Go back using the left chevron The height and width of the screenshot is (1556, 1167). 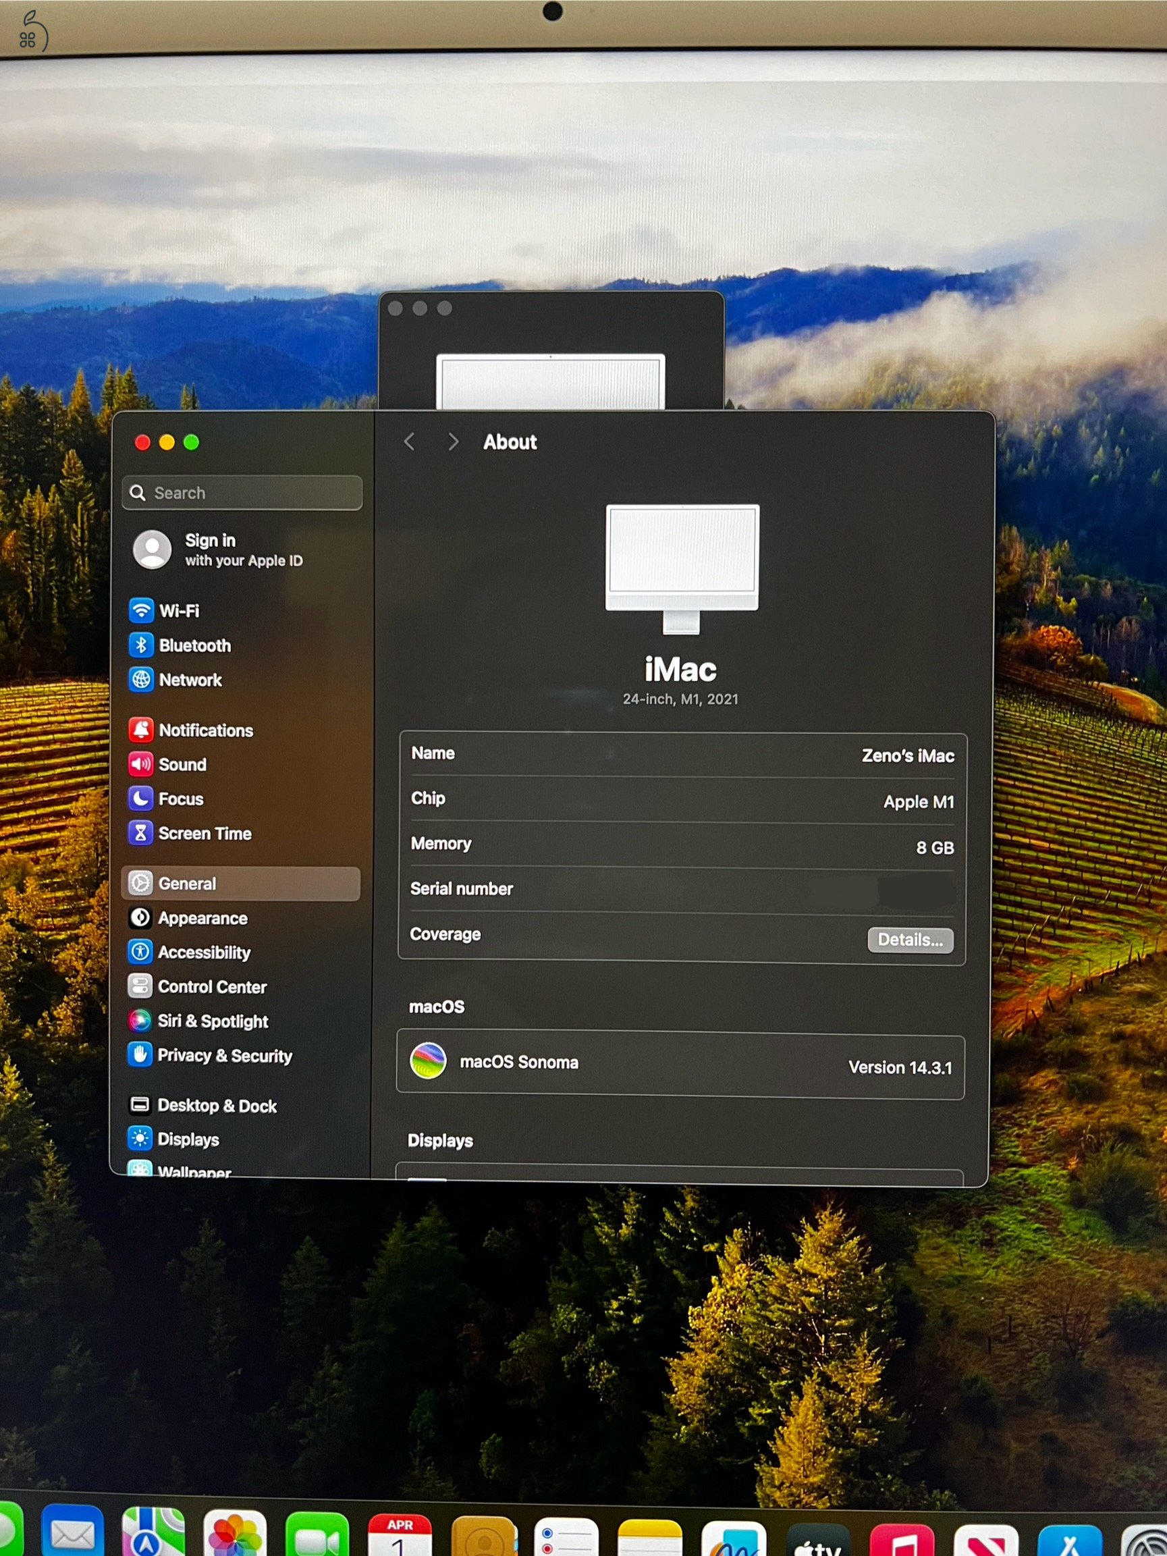[410, 441]
